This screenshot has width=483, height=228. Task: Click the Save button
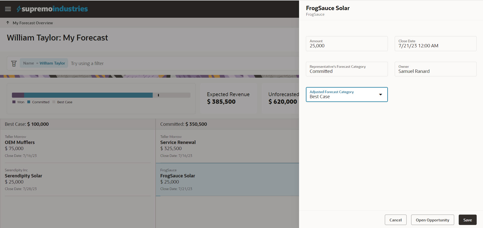467,220
